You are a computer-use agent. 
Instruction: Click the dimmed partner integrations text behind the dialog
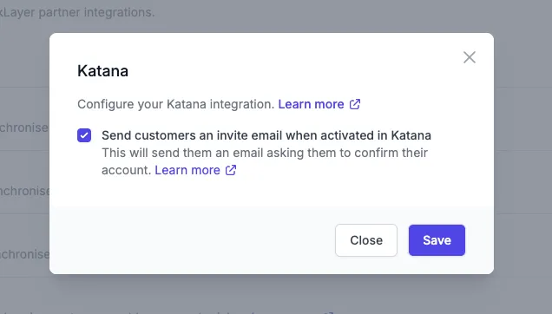(77, 12)
